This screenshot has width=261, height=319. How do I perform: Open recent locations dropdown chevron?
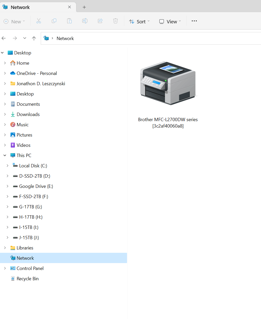click(25, 38)
